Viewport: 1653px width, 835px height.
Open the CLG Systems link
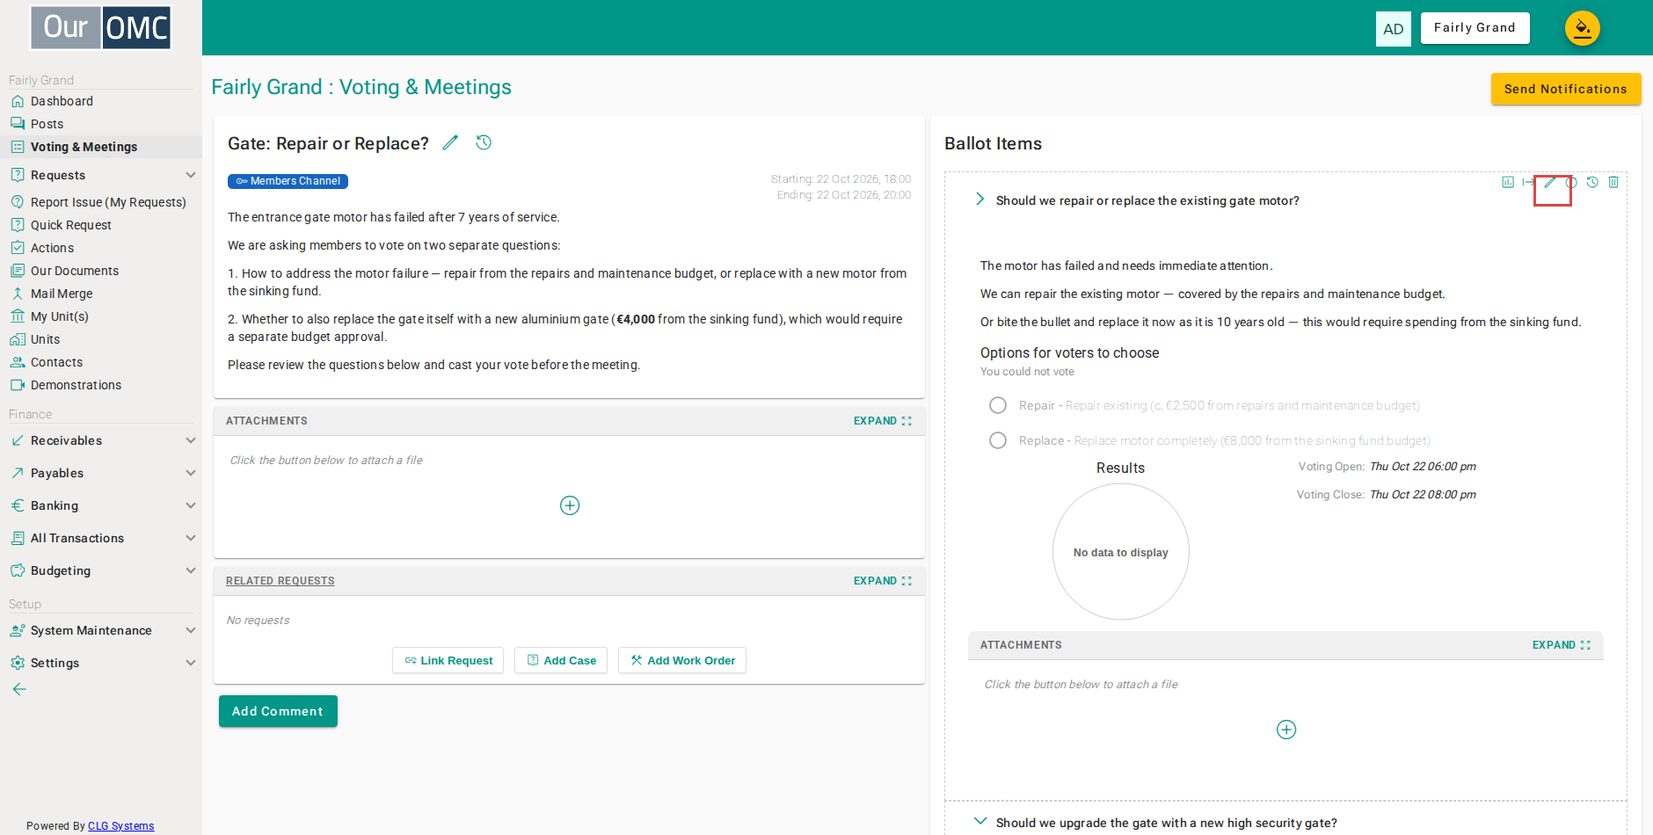pyautogui.click(x=121, y=826)
